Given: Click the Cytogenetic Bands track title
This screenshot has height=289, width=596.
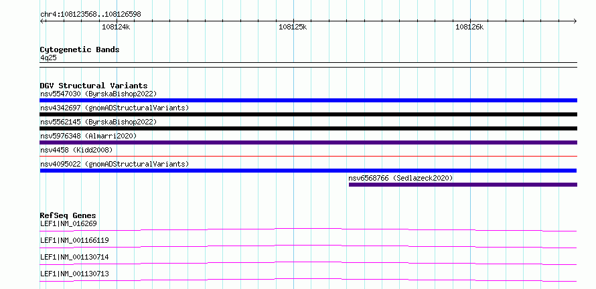Looking at the screenshot, I should click(80, 50).
